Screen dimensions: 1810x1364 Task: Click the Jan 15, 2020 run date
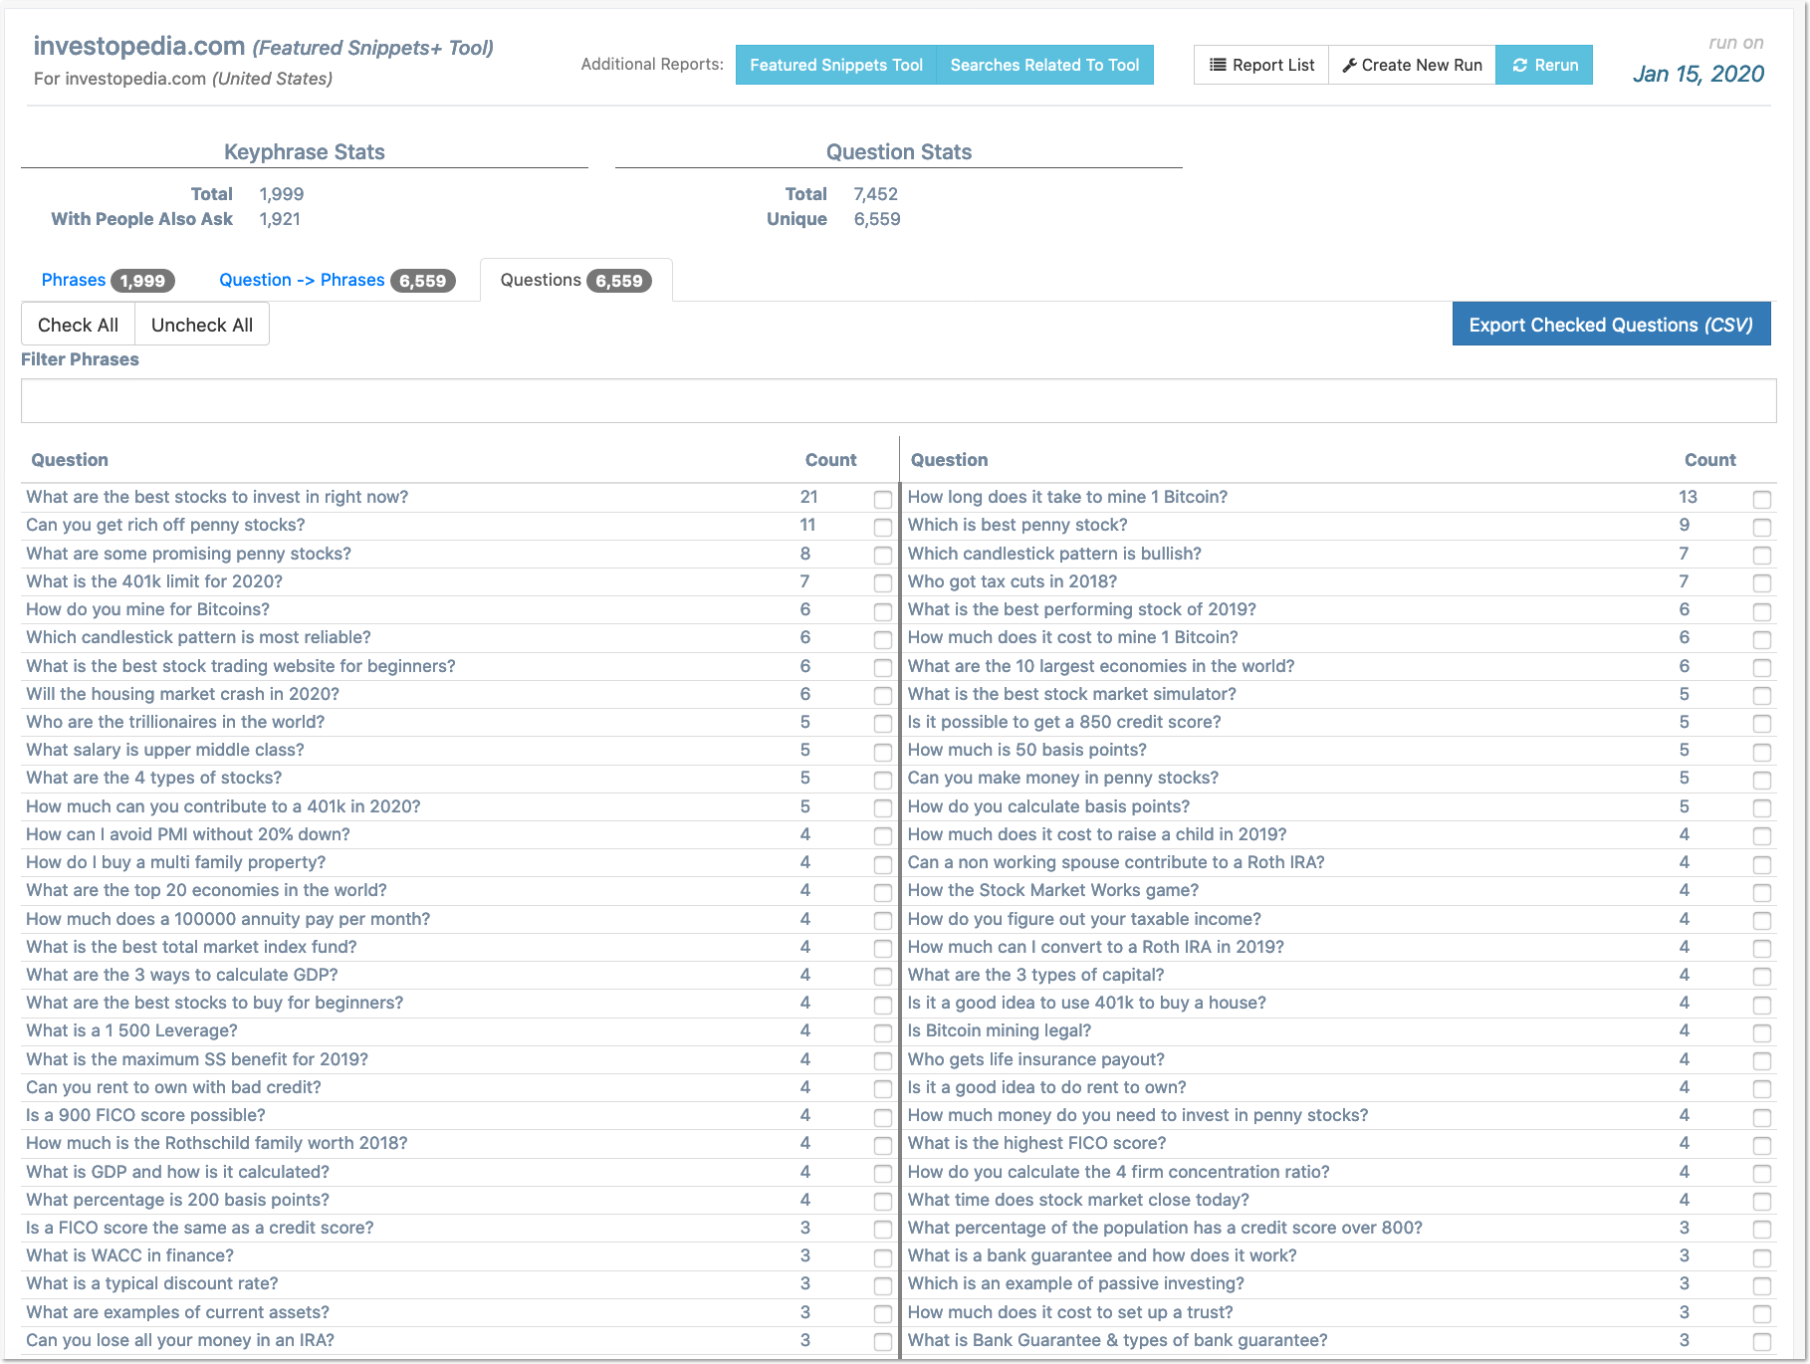1698,74
